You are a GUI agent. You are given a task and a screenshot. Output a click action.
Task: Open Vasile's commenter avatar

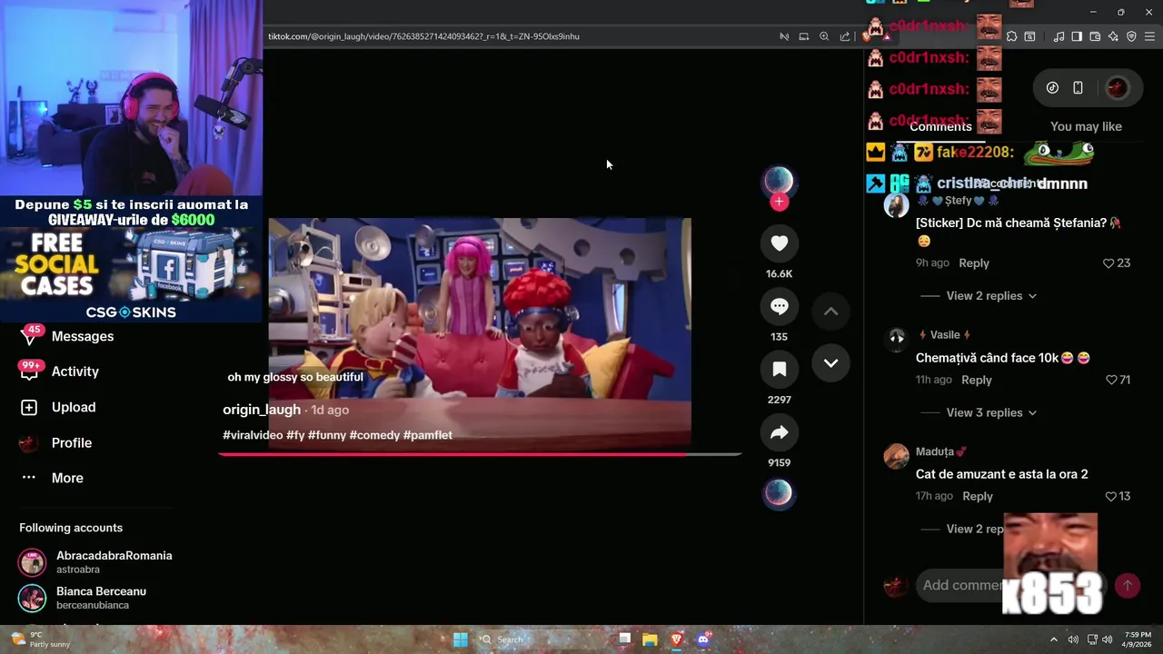click(x=897, y=339)
